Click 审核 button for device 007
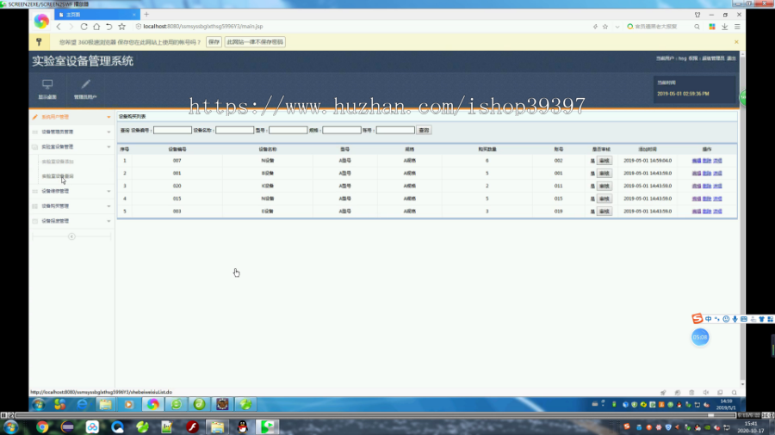This screenshot has width=775, height=435. point(604,161)
